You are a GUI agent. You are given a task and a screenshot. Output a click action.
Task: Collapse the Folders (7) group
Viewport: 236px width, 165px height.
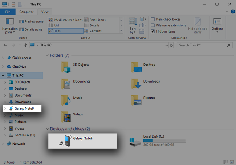tap(47, 55)
